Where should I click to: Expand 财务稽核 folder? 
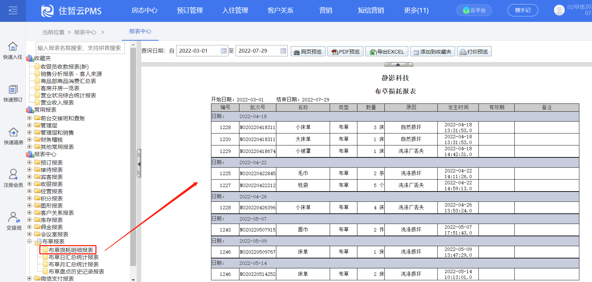click(29, 140)
